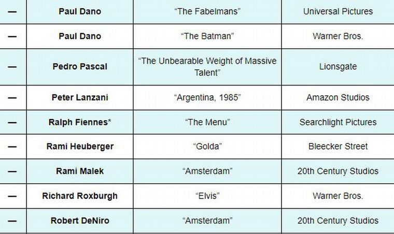Select the Pedro Pascal cell
Viewport: 394px width, 234px height.
point(80,67)
